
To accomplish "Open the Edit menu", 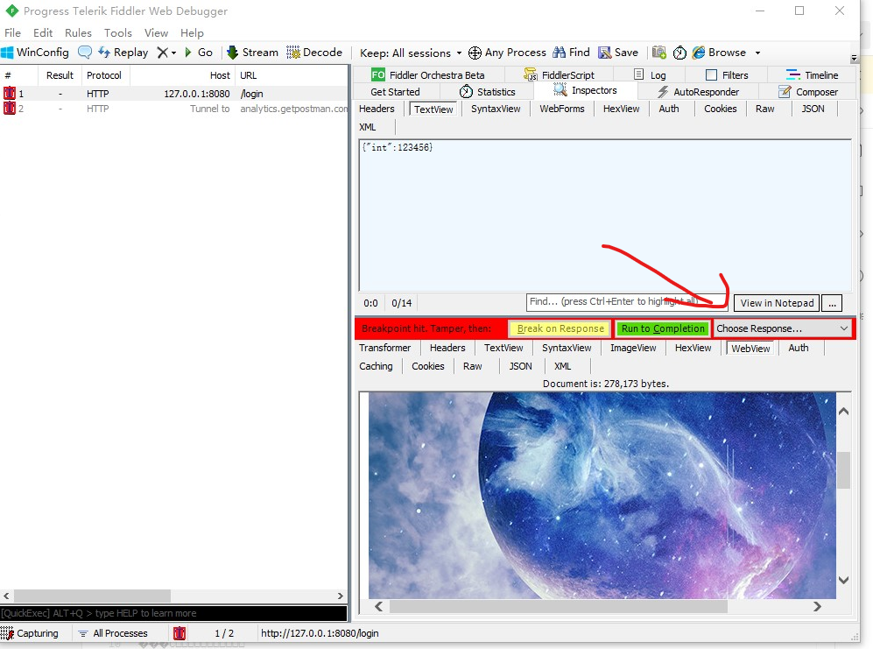I will pyautogui.click(x=43, y=33).
